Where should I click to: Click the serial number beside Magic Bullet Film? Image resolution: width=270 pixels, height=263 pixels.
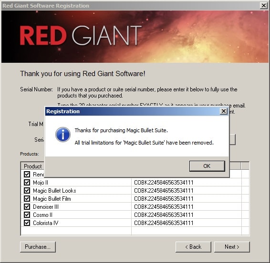tap(164, 199)
